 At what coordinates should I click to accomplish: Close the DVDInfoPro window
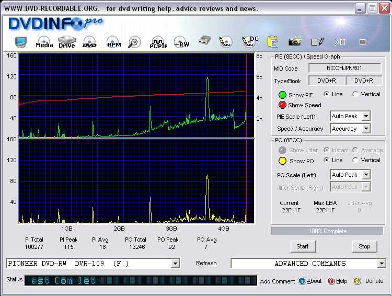coord(385,8)
